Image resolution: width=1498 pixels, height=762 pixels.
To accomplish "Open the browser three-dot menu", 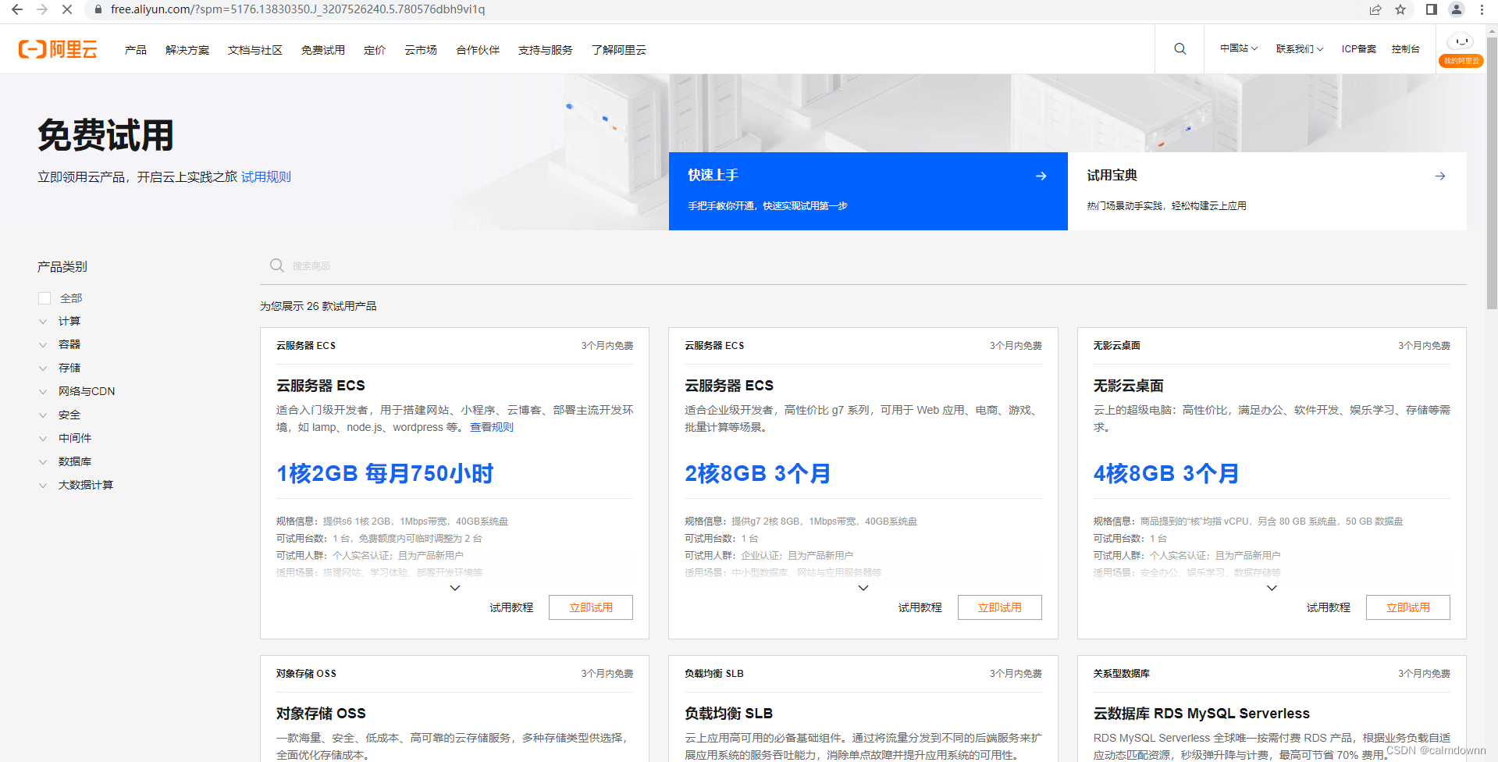I will pyautogui.click(x=1482, y=9).
